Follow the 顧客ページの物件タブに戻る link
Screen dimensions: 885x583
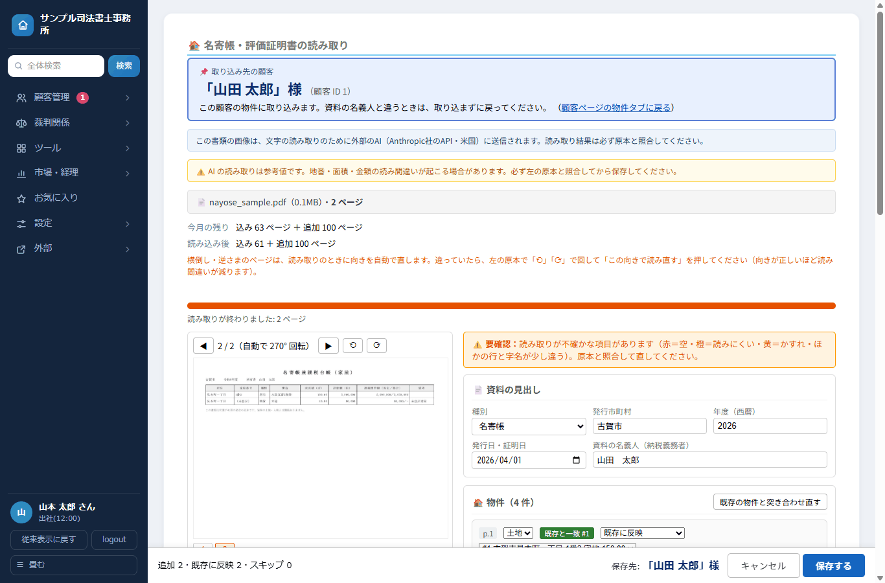[616, 108]
